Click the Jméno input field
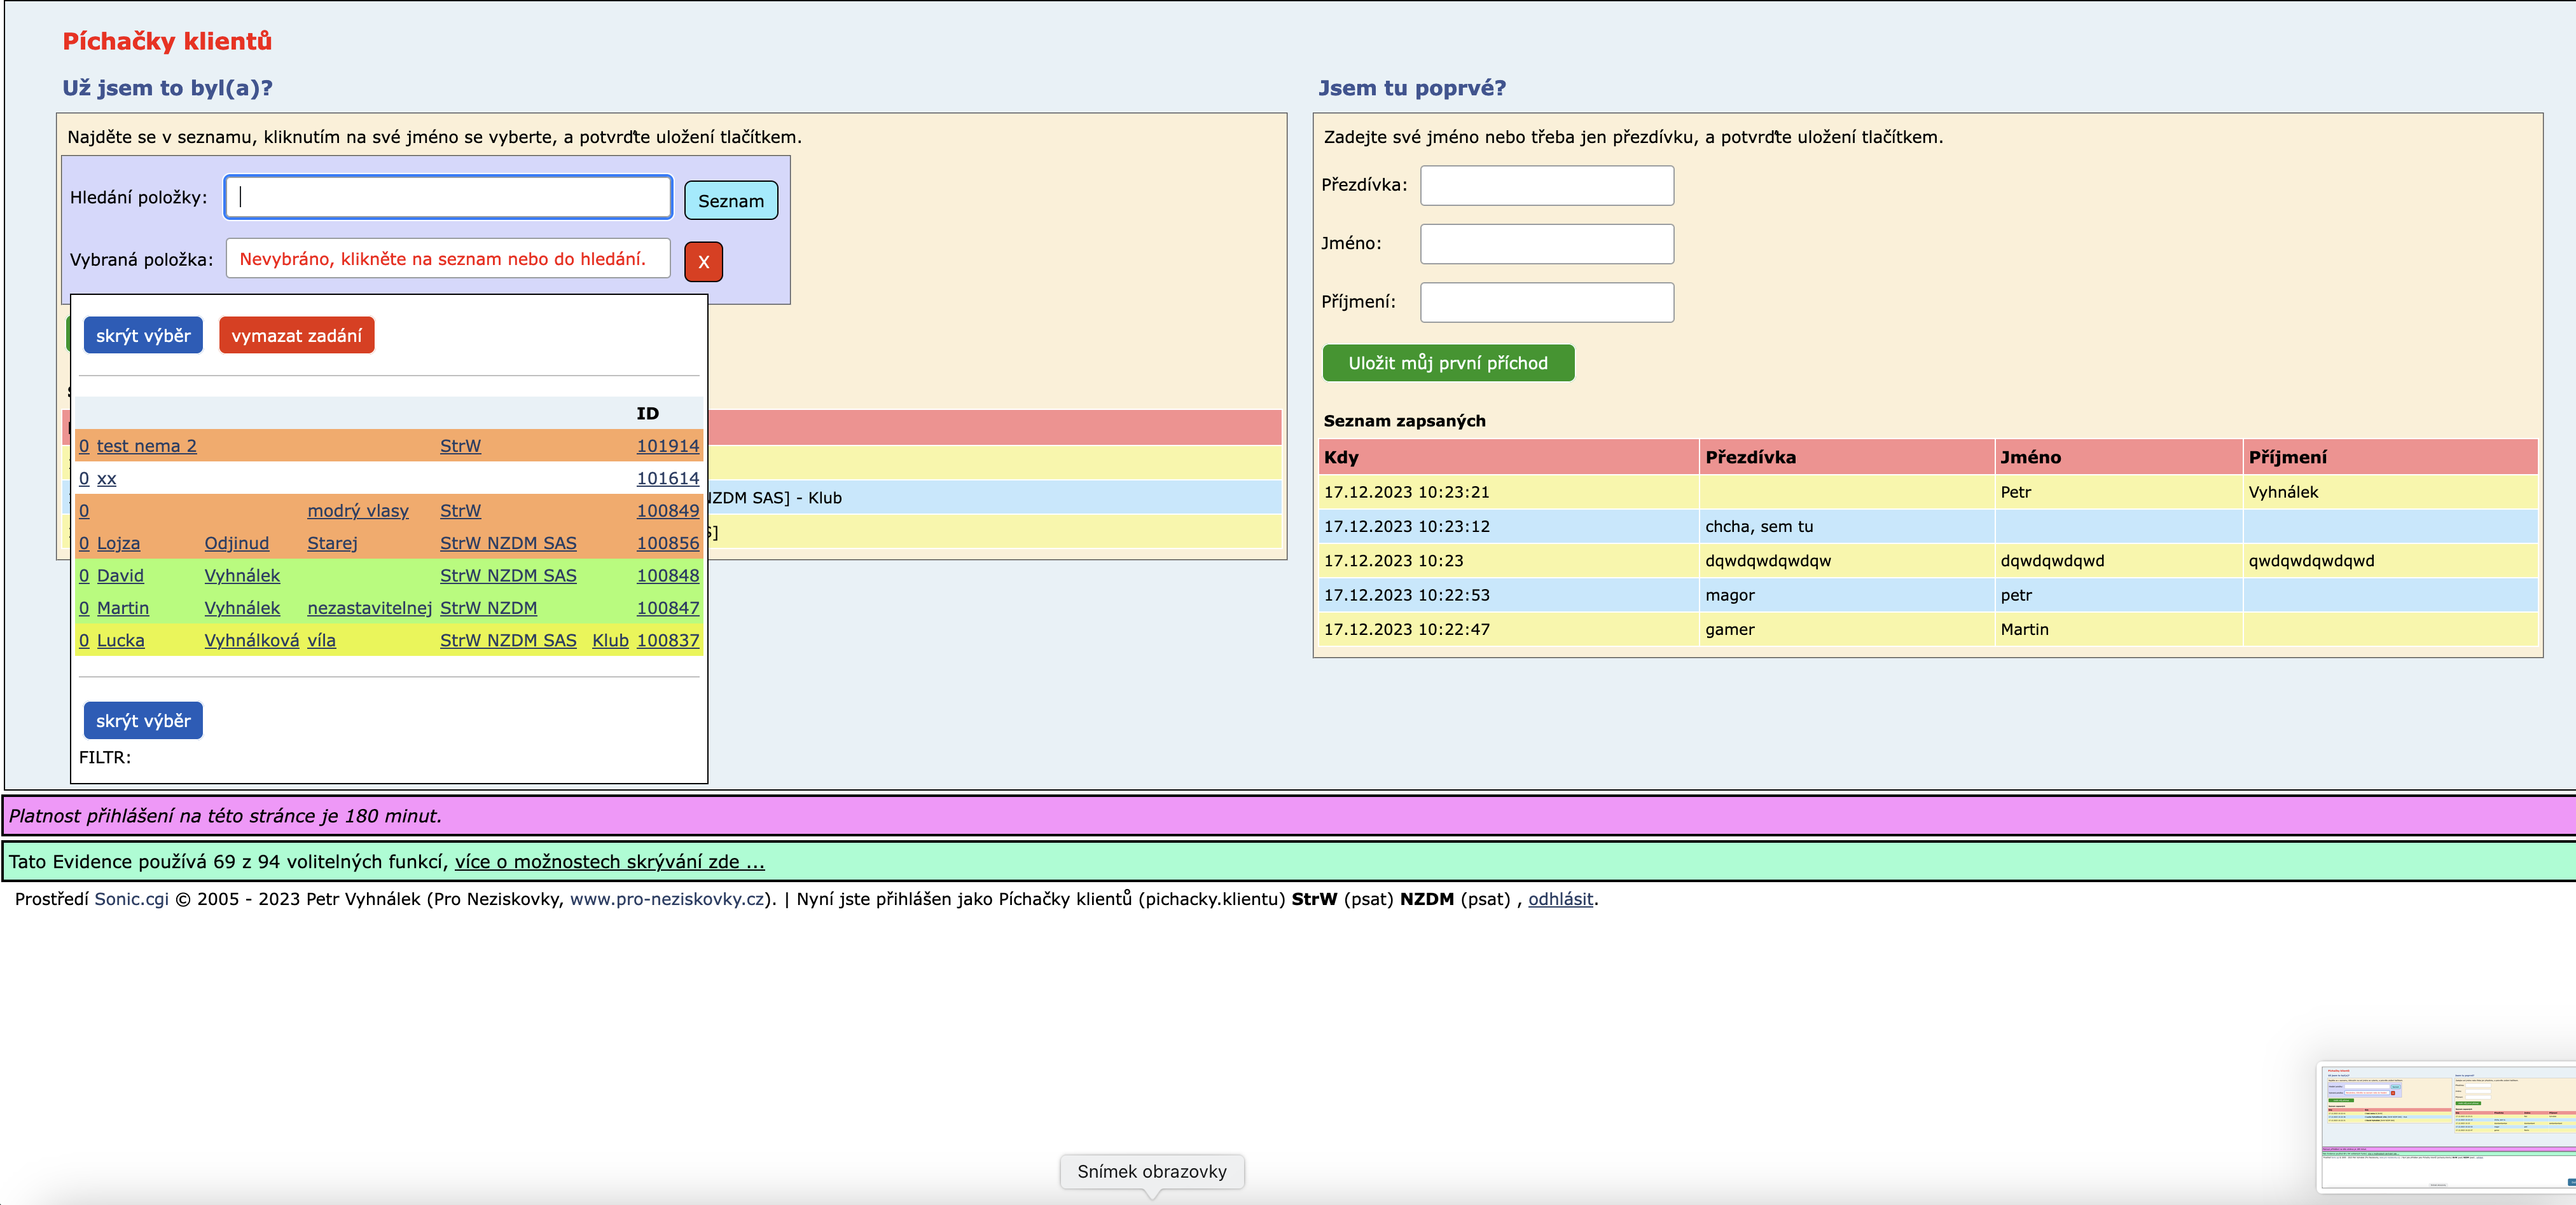 tap(1546, 244)
